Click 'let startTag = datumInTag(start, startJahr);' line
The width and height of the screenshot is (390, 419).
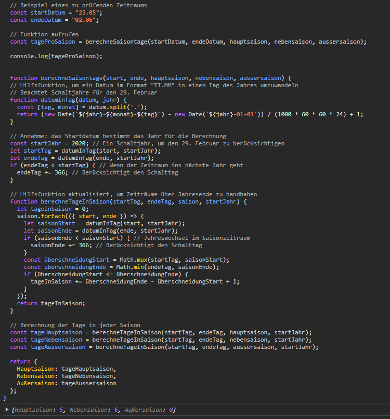pyautogui.click(x=85, y=151)
